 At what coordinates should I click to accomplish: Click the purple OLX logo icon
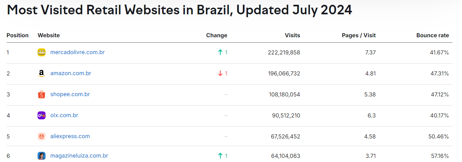[x=41, y=116]
